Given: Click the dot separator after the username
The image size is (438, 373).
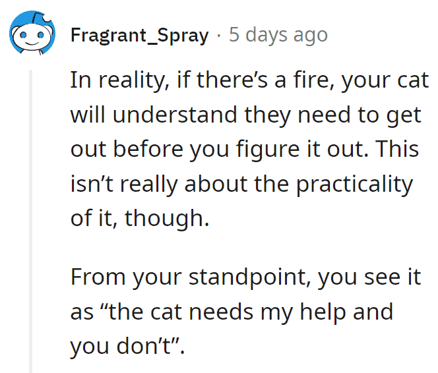Looking at the screenshot, I should (x=219, y=36).
